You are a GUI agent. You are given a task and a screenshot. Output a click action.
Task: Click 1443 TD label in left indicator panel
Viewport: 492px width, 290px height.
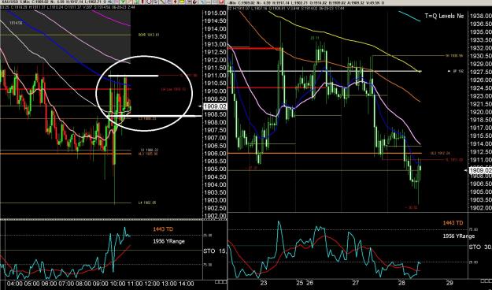point(163,229)
